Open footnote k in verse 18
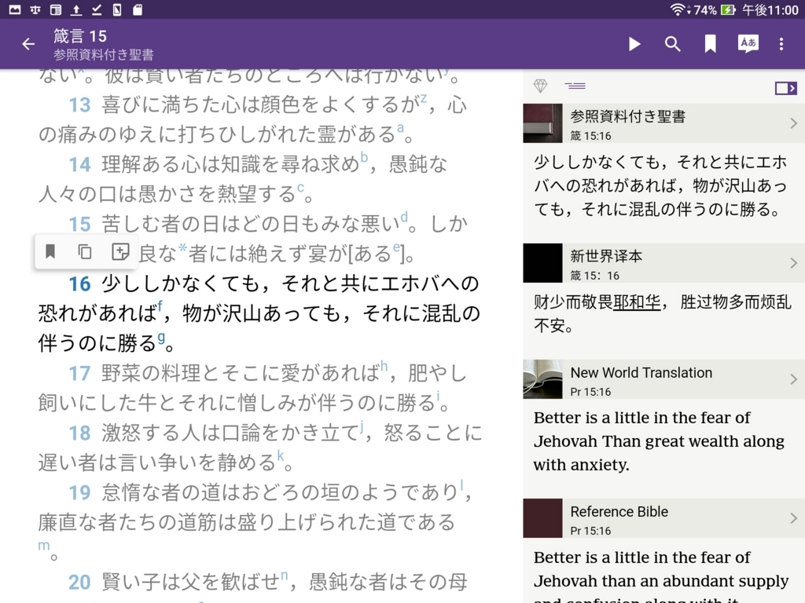805x603 pixels. [x=281, y=455]
